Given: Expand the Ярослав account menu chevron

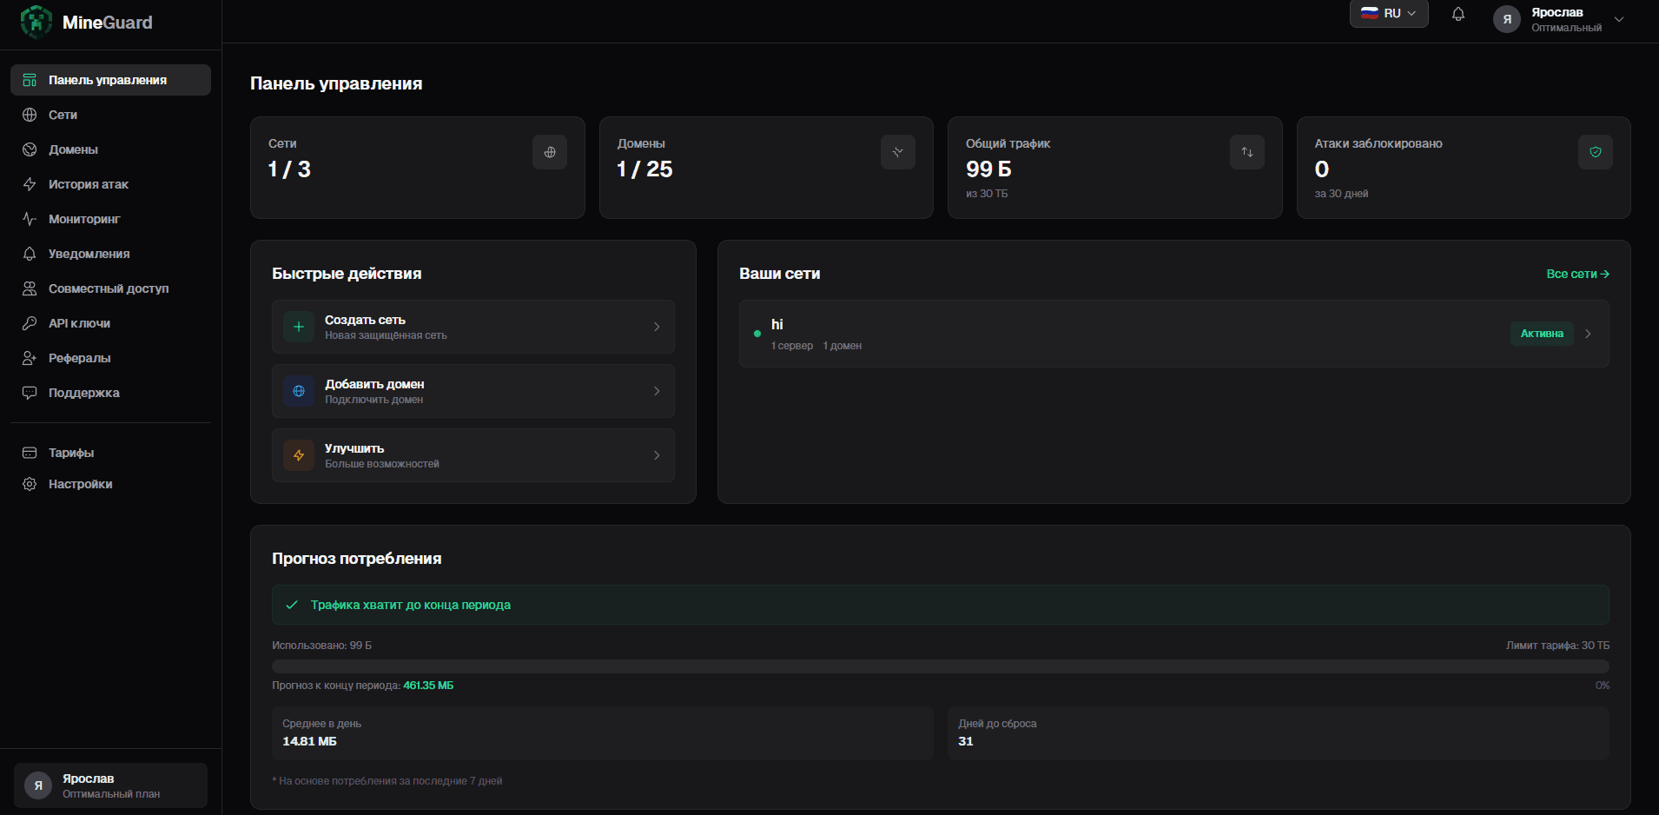Looking at the screenshot, I should pyautogui.click(x=1619, y=19).
